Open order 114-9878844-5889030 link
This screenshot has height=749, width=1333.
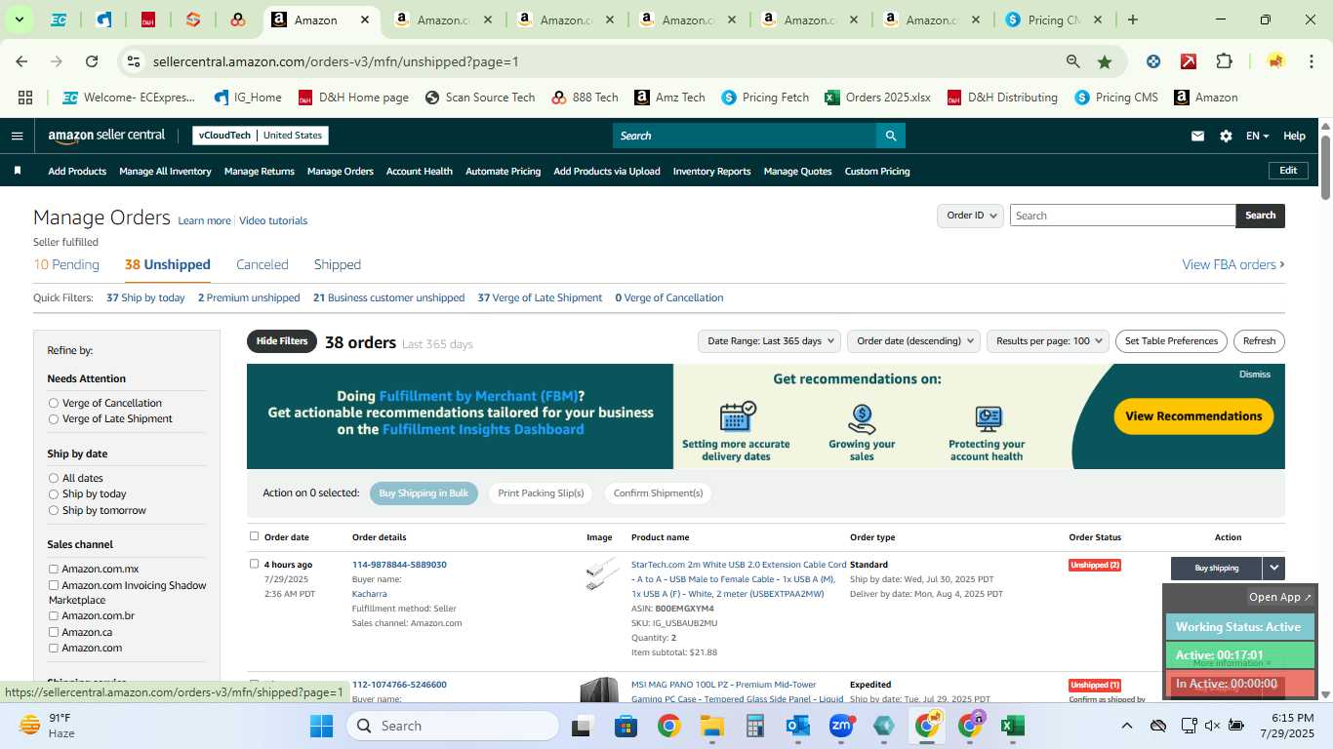[x=399, y=565]
